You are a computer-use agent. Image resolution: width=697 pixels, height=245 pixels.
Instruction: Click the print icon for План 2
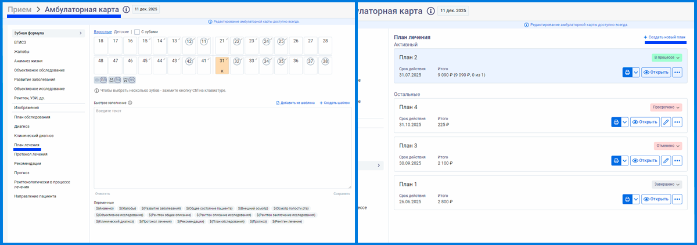pyautogui.click(x=627, y=73)
